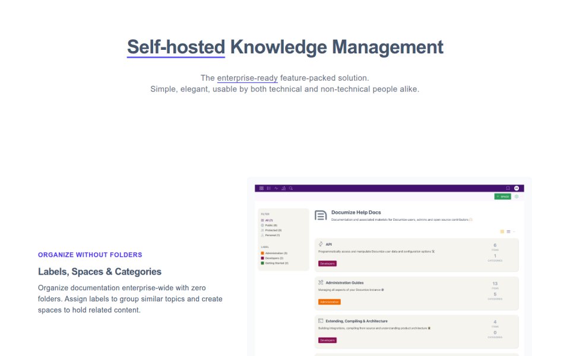Click the Documize Help Docs document icon

[321, 215]
